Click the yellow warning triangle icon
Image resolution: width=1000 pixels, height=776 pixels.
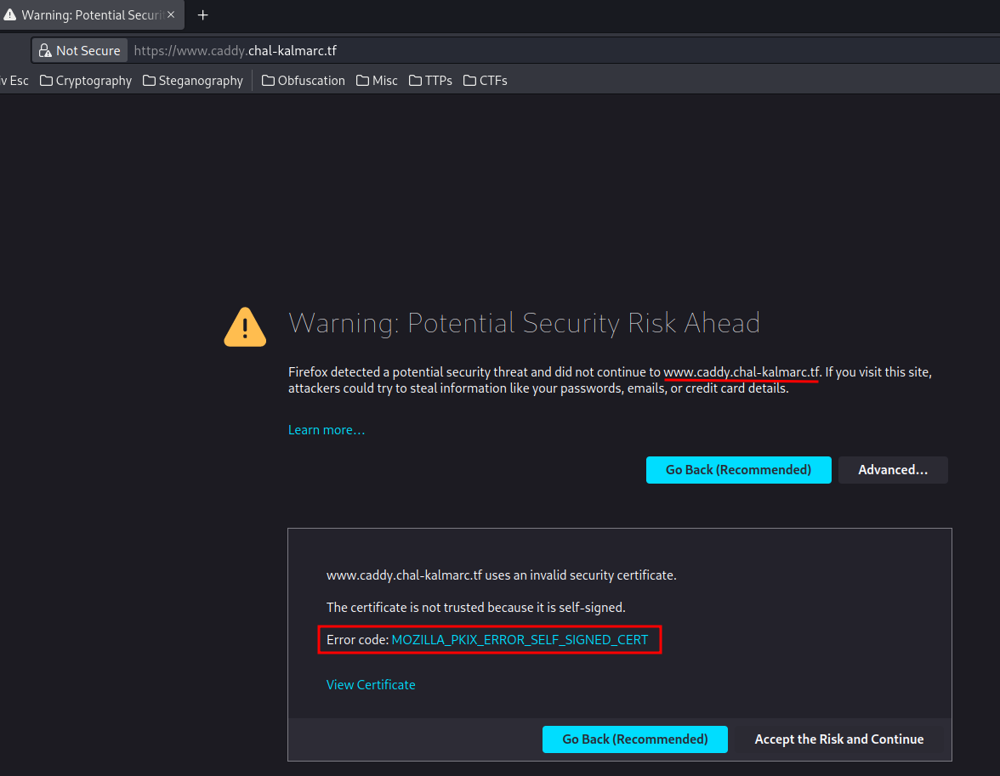(245, 327)
